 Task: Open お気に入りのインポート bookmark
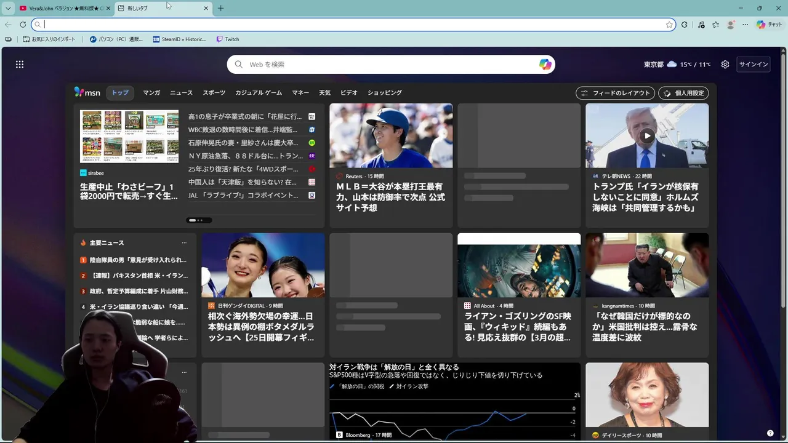point(49,39)
